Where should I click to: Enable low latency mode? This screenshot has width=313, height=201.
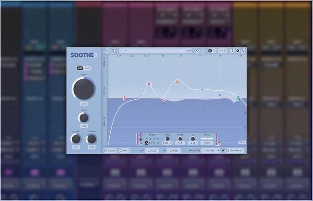[x=235, y=150]
